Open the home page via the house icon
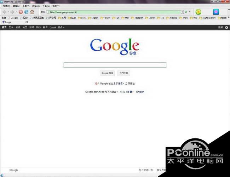Image resolution: width=230 pixels, height=177 pixels. [32, 12]
